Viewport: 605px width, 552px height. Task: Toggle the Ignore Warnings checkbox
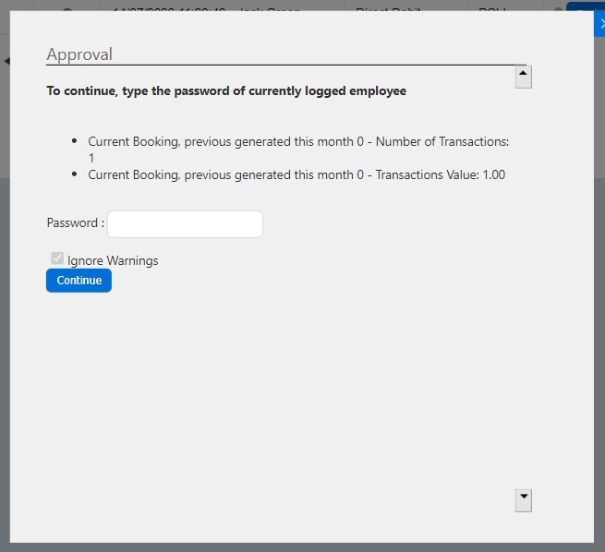(x=57, y=259)
